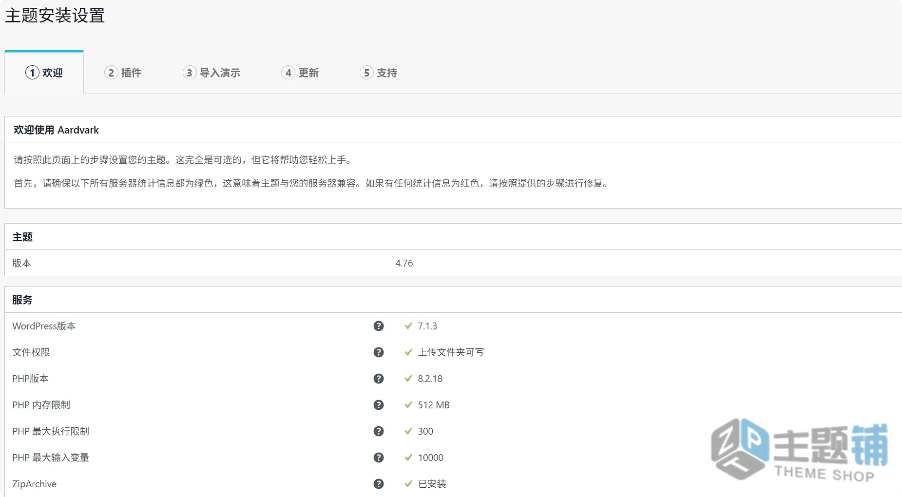Click the 欢迎使用 Aardvark heading
Image resolution: width=902 pixels, height=497 pixels.
56,130
